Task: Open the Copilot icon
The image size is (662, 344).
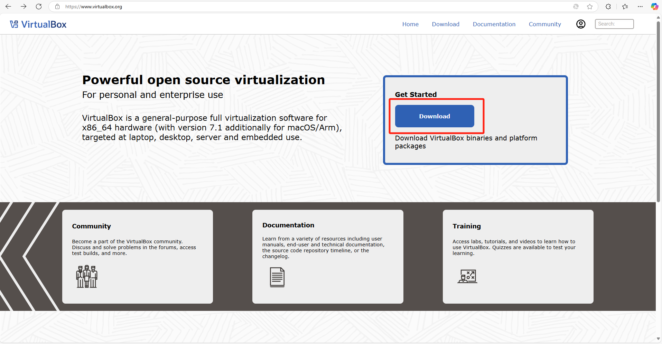Action: click(x=654, y=7)
